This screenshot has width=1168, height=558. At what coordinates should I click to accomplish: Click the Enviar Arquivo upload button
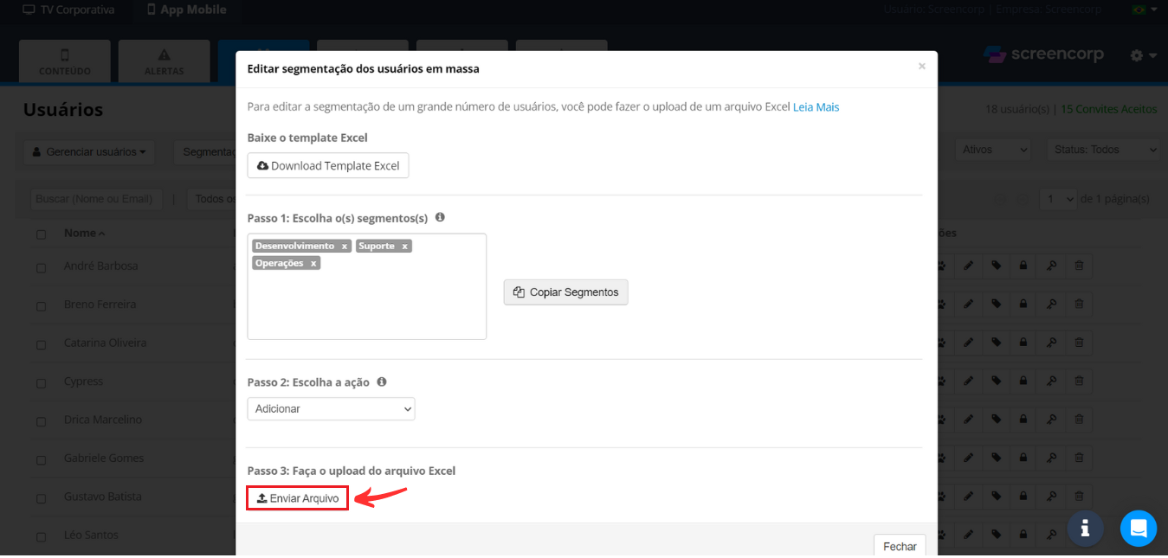298,498
